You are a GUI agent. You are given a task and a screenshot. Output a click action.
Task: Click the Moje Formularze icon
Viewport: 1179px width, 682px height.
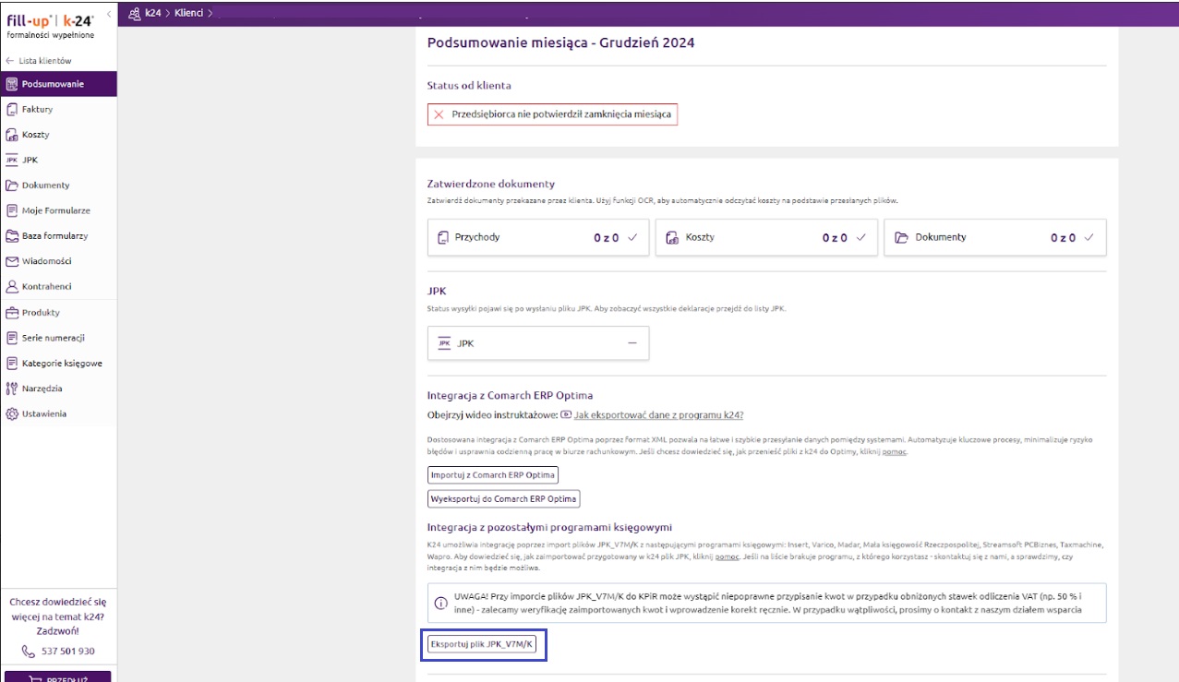(12, 210)
